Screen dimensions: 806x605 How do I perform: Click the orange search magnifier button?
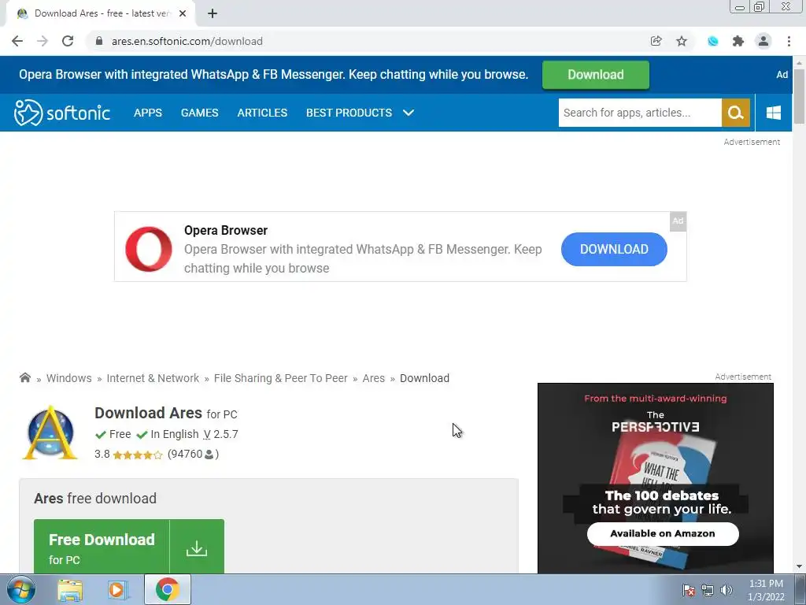point(736,113)
